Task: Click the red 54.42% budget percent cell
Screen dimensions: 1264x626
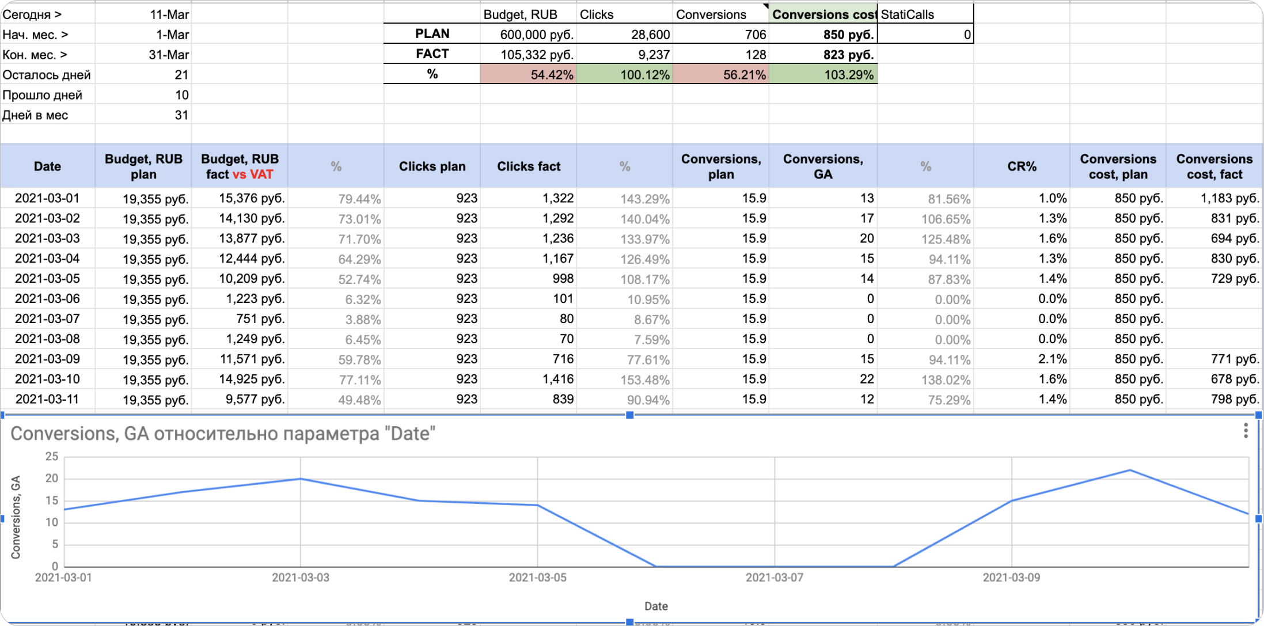Action: click(528, 75)
